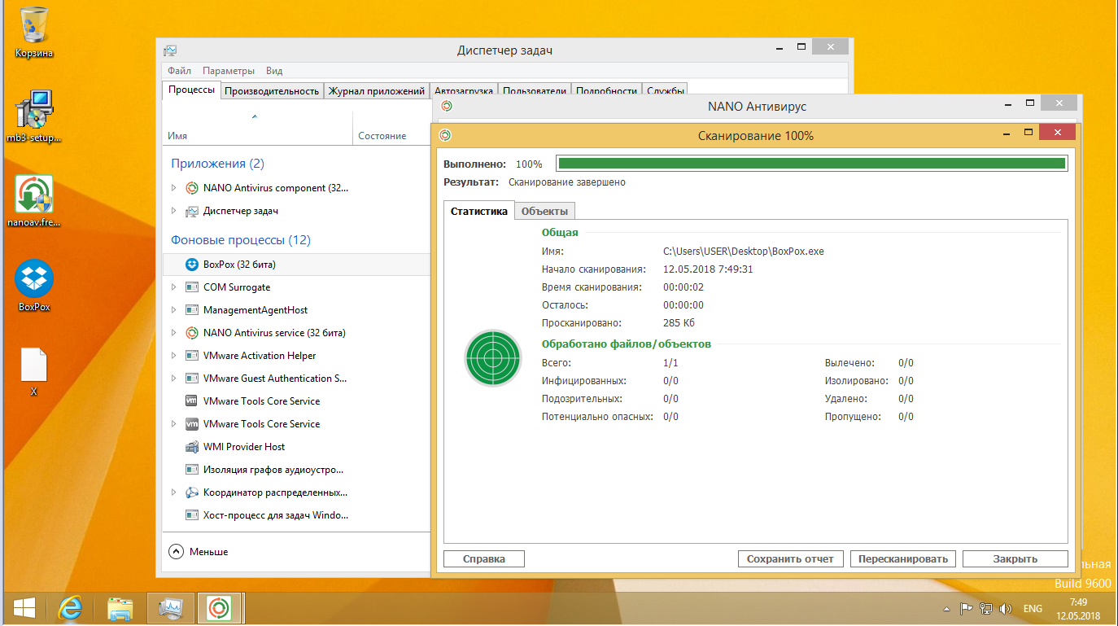Open File Explorer from the taskbar
Screen dimensions: 1118x626
pos(120,608)
